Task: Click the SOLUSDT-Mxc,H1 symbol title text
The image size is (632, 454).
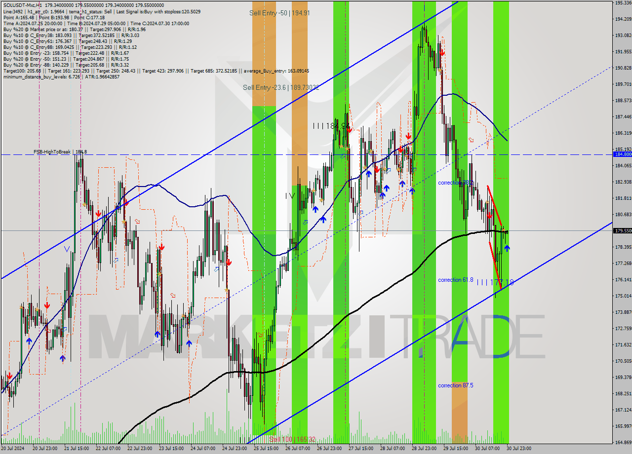Action: point(22,5)
